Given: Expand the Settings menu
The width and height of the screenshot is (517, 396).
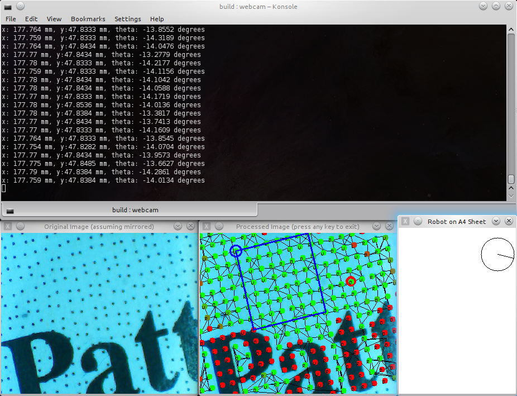Looking at the screenshot, I should point(128,19).
